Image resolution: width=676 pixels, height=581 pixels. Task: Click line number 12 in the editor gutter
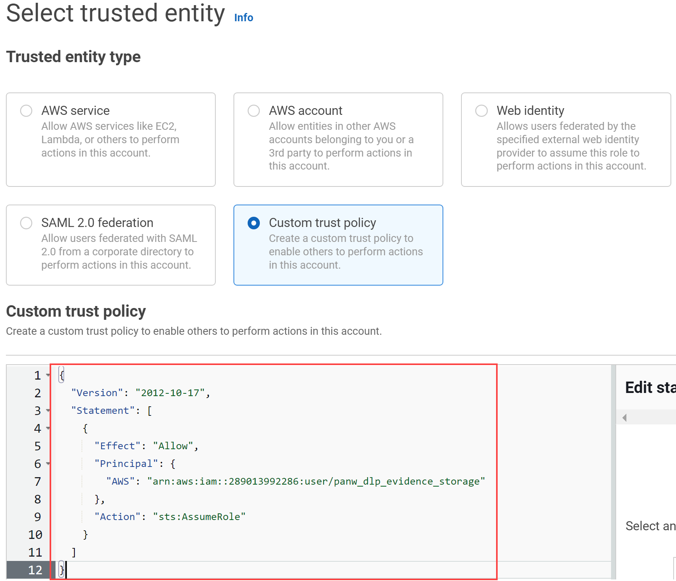click(x=35, y=570)
